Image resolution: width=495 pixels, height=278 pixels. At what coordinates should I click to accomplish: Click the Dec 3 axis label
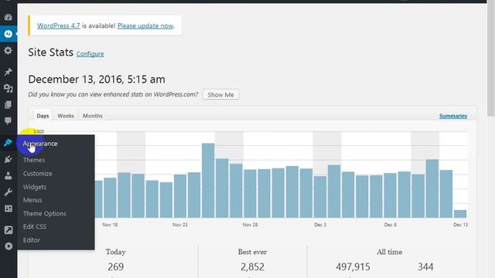click(x=320, y=225)
